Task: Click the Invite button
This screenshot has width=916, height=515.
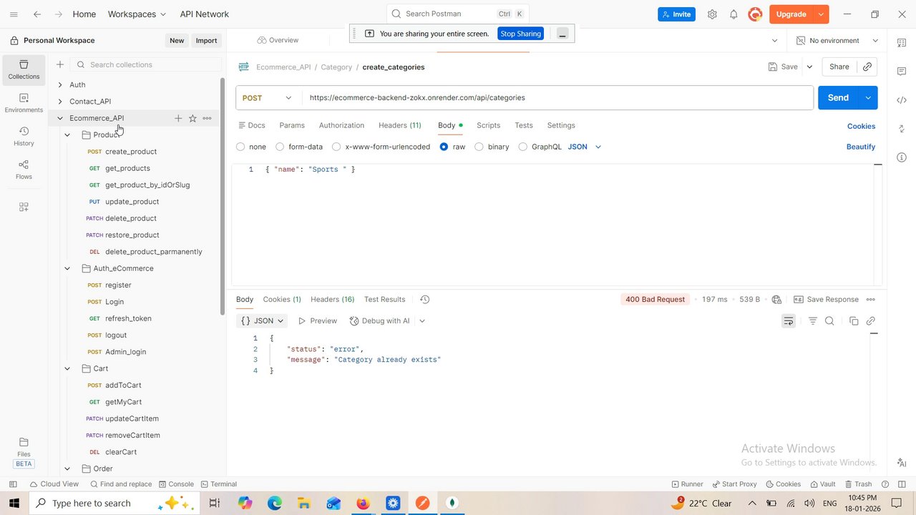Action: 676,14
